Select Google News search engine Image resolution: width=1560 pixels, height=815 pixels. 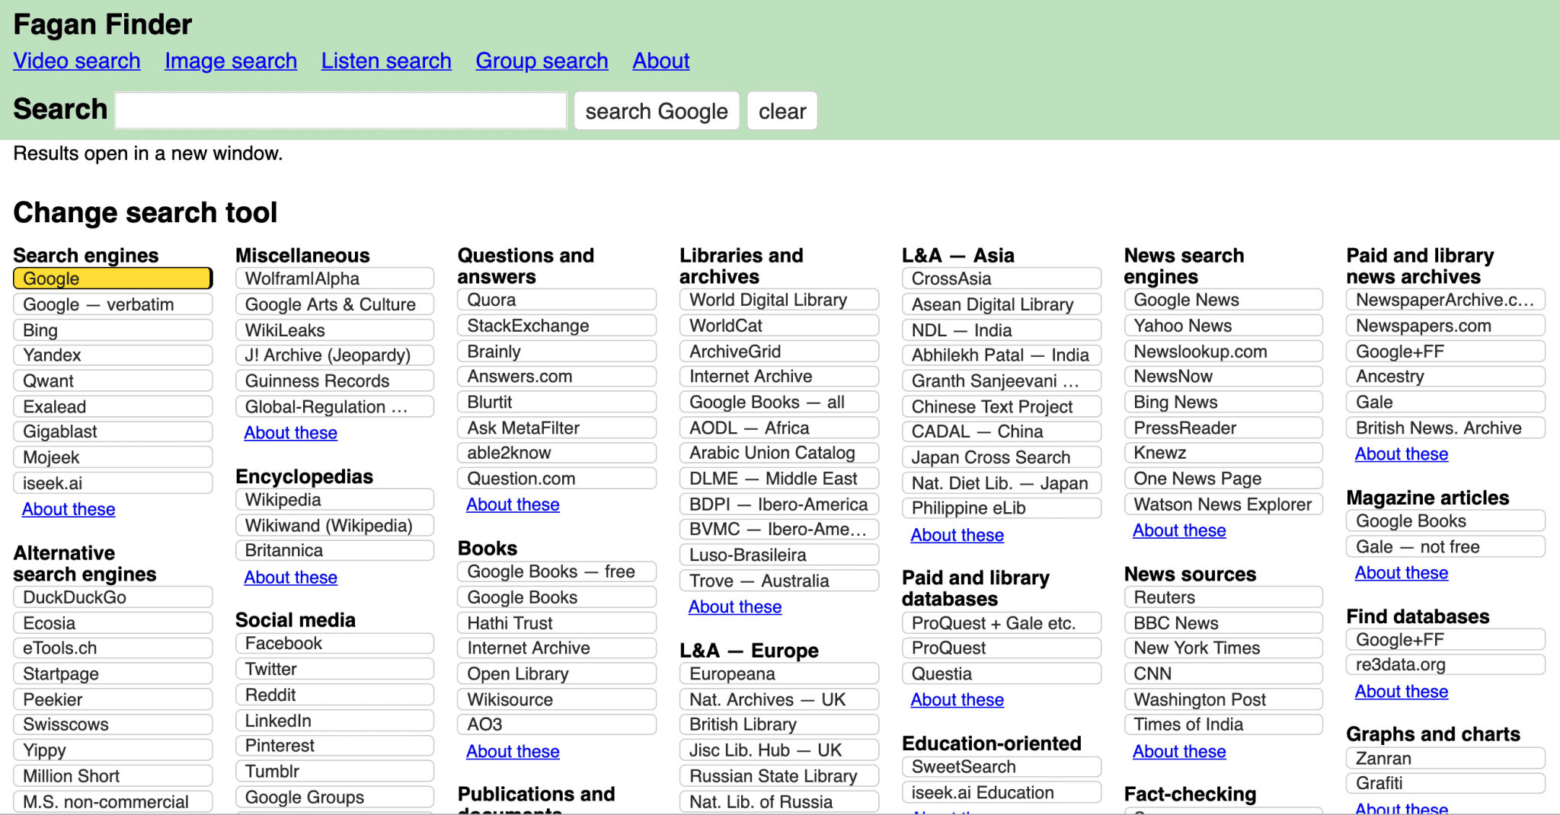click(x=1223, y=300)
